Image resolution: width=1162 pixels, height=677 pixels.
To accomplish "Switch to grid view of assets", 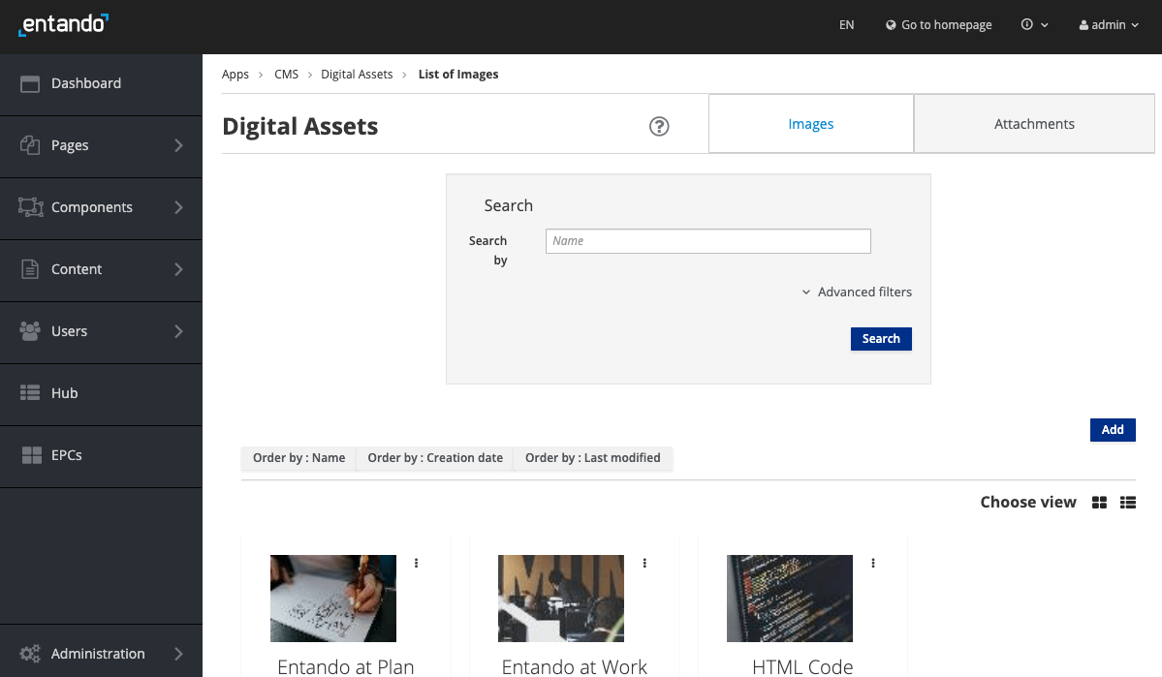I will pos(1098,502).
